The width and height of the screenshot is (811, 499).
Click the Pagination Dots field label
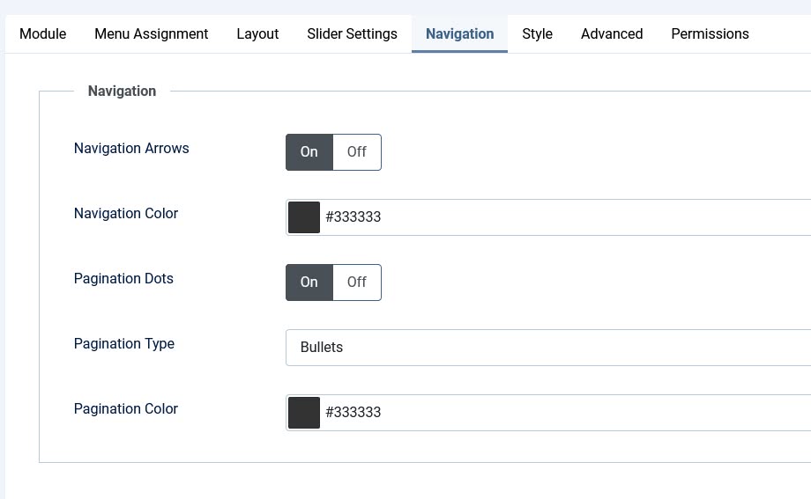(123, 279)
